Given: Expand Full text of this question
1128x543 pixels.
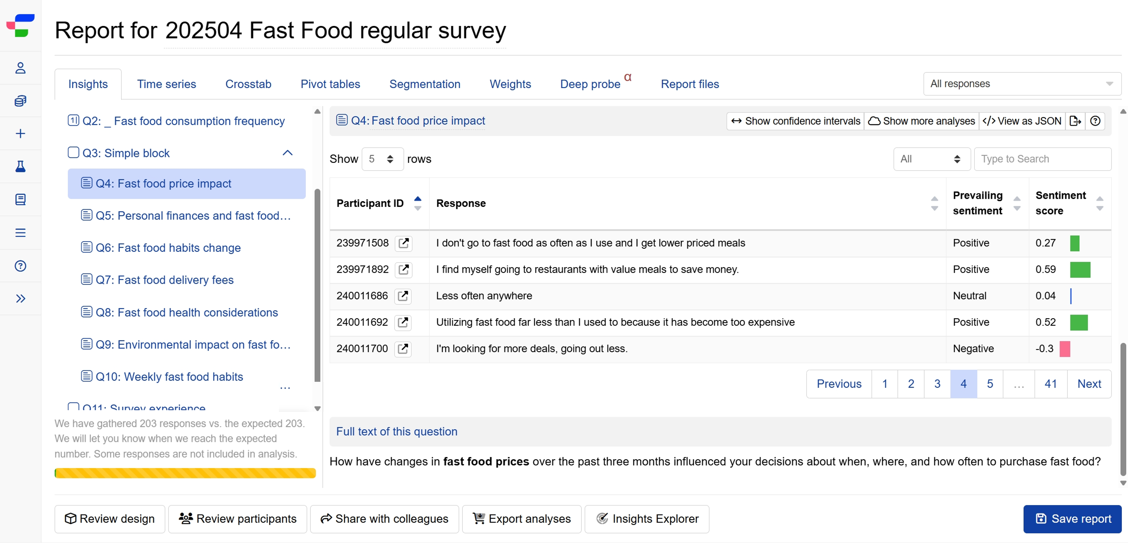Looking at the screenshot, I should (396, 431).
